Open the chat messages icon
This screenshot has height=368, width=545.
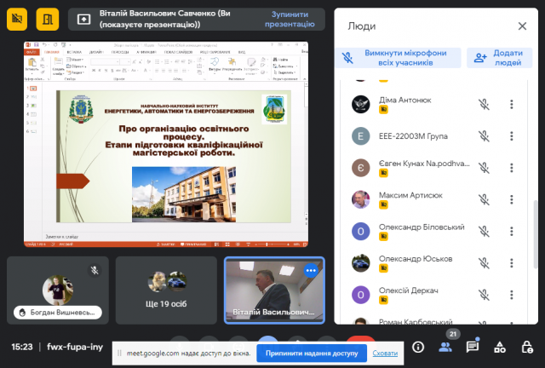point(473,347)
